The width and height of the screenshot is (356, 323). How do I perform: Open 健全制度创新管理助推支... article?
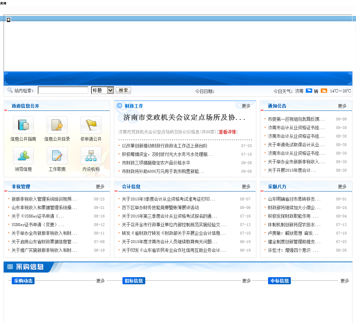click(294, 242)
